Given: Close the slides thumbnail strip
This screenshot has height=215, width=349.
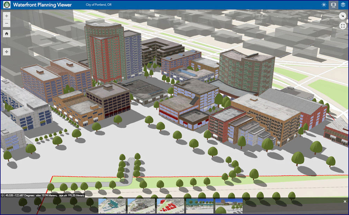Looking at the screenshot, I should click(345, 201).
